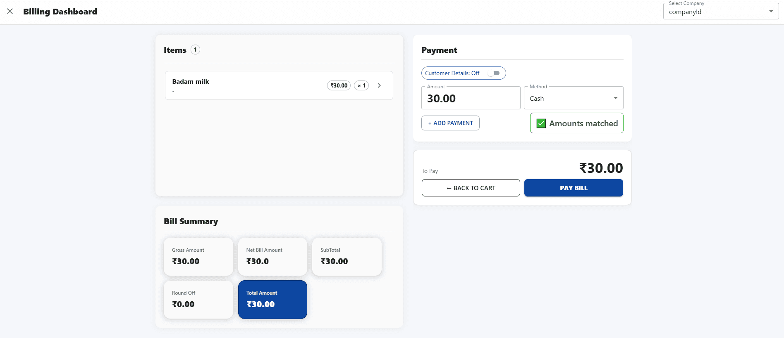Viewport: 784px width, 338px height.
Task: Close the Billing Dashboard
Action: pyautogui.click(x=10, y=11)
